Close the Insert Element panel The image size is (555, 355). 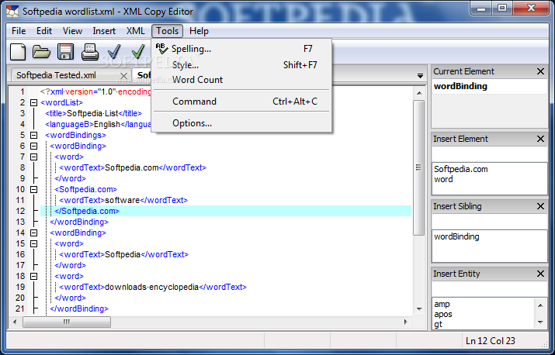click(x=540, y=139)
